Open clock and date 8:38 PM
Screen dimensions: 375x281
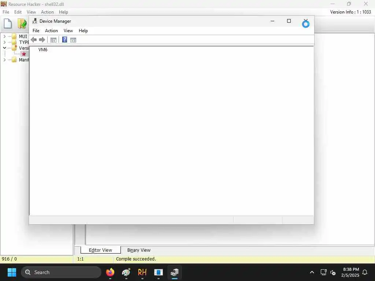[x=350, y=272]
